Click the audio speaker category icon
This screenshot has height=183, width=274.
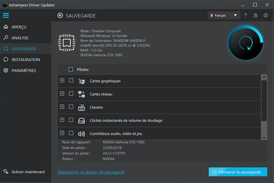(x=82, y=134)
